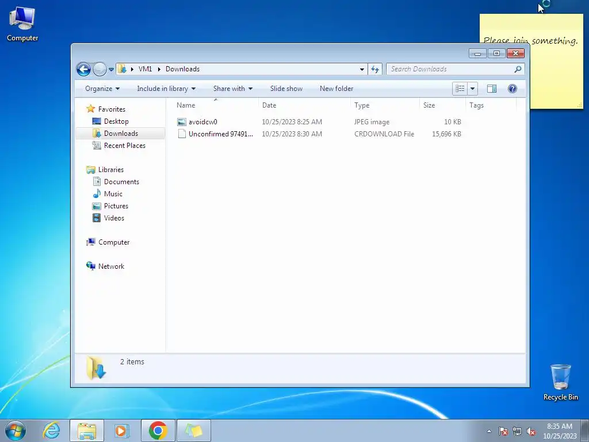Select Favorites in navigation pane
This screenshot has height=442, width=589.
point(112,109)
